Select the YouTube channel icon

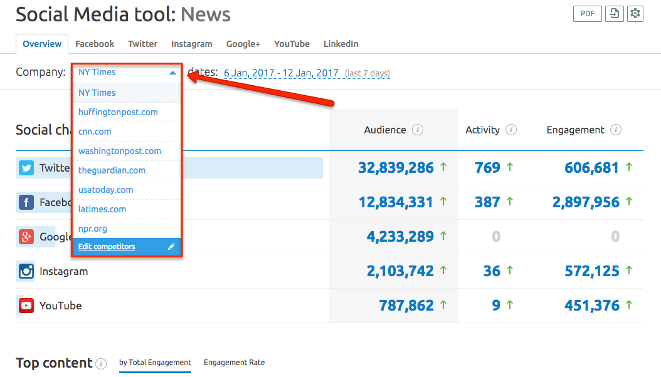[x=26, y=306]
